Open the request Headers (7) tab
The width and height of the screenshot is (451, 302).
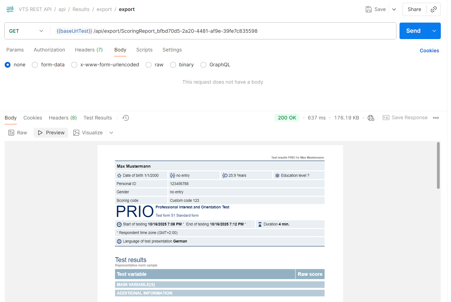[x=89, y=50]
